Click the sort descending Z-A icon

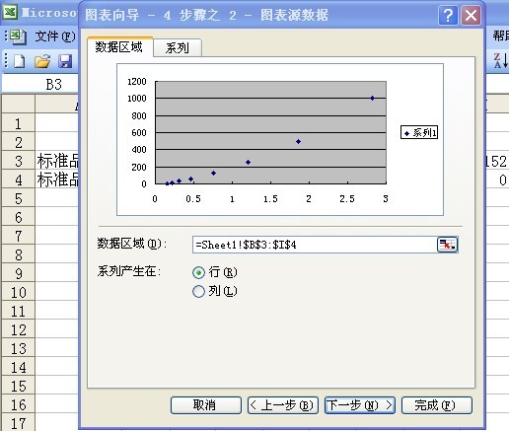coord(501,61)
